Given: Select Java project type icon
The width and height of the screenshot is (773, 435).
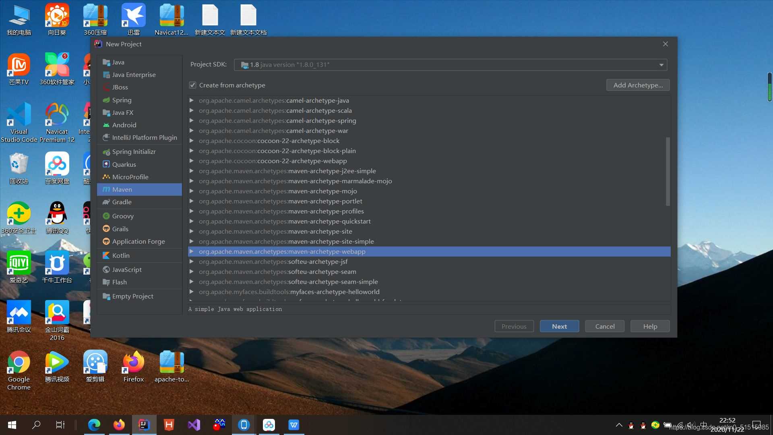Looking at the screenshot, I should (105, 62).
